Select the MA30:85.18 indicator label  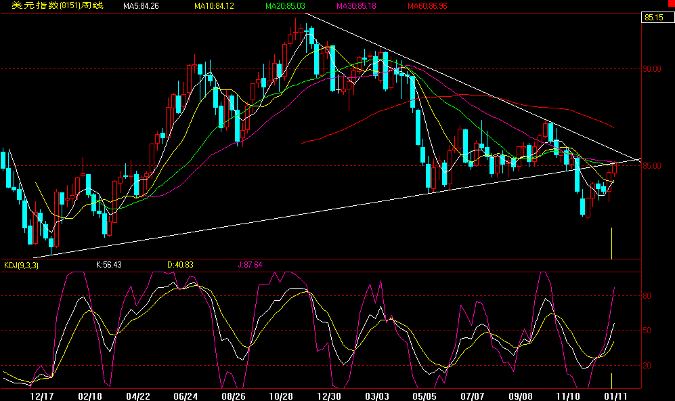click(356, 6)
